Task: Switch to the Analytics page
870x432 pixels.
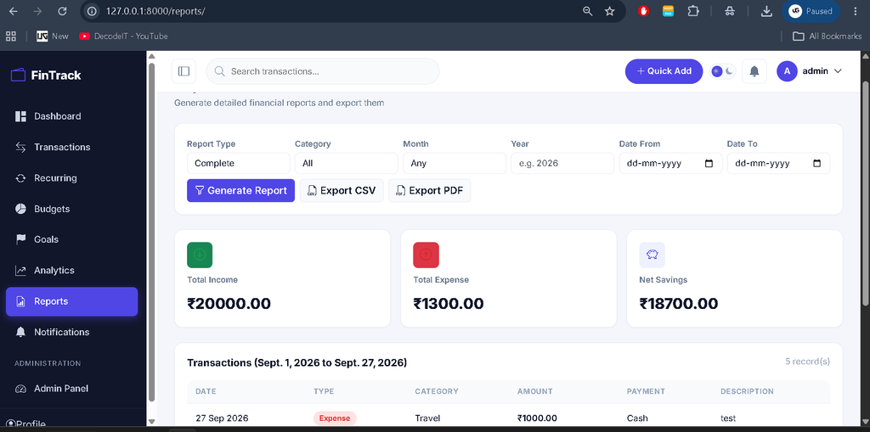Action: tap(71, 271)
